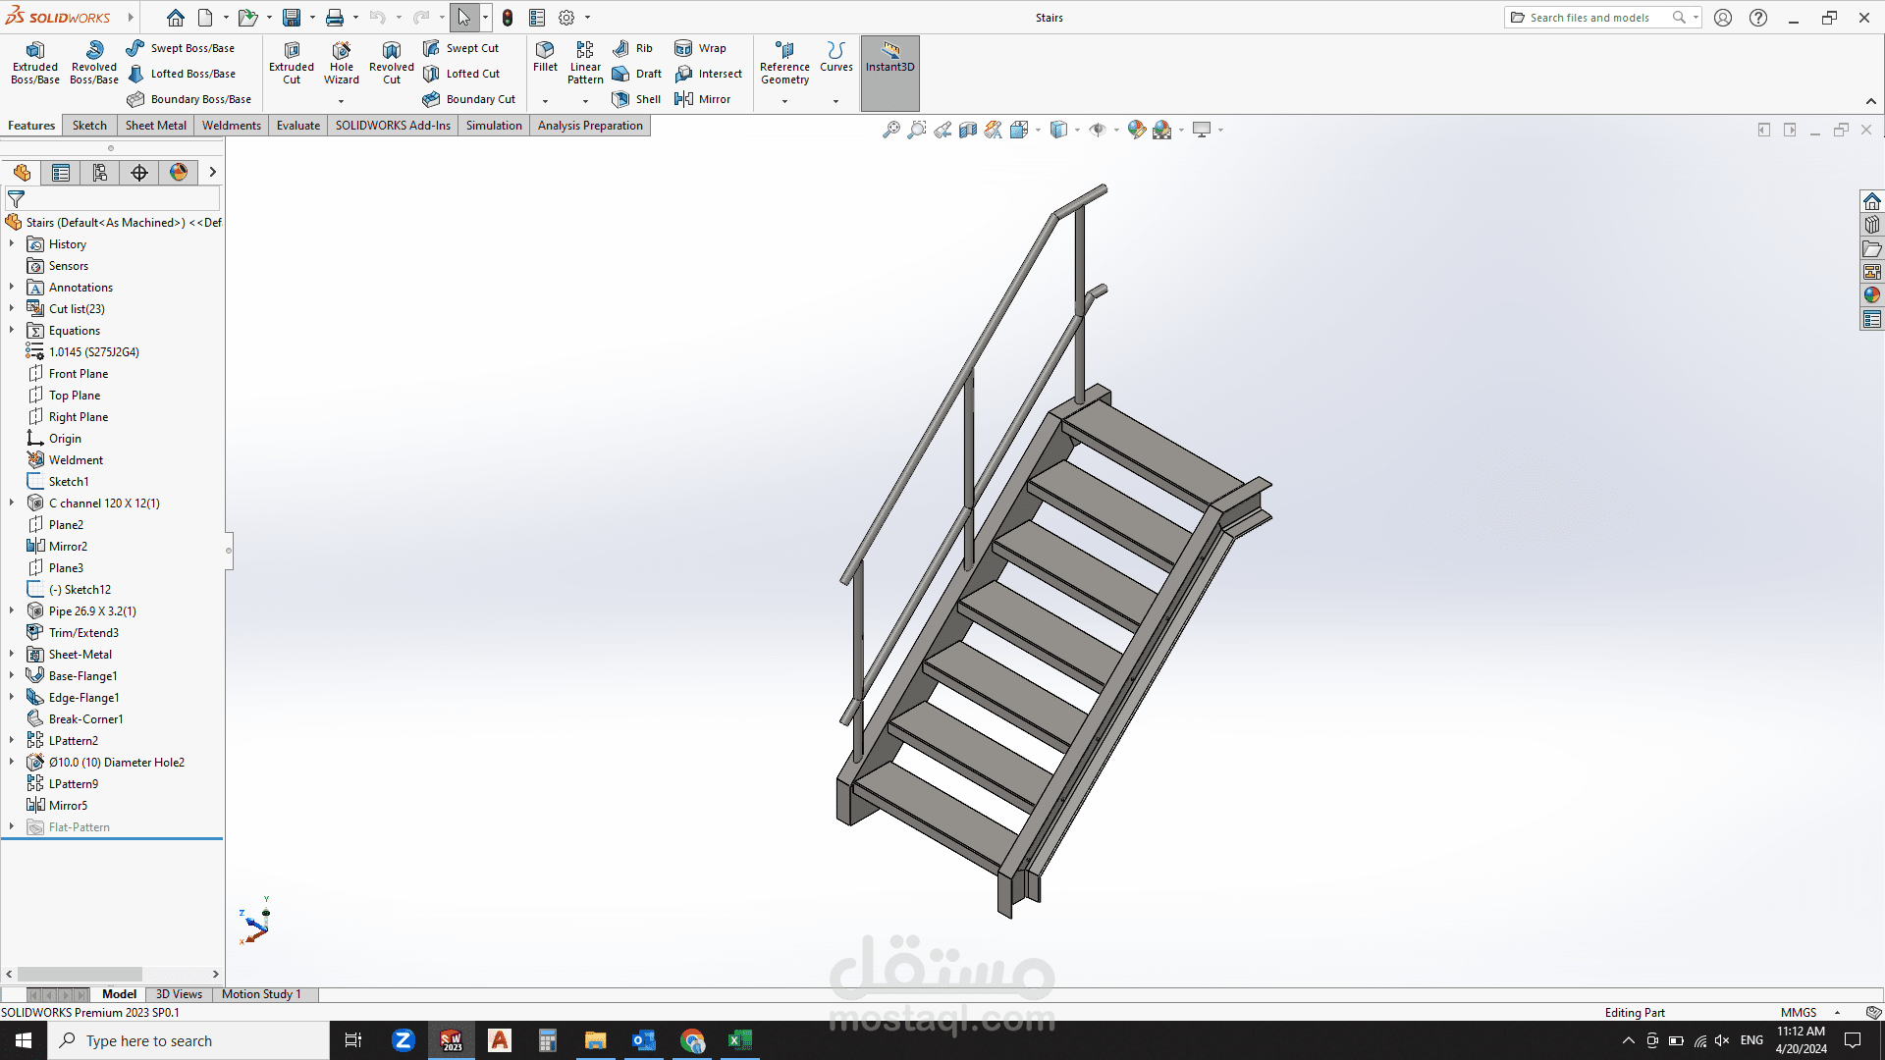Choose the Draft tool
This screenshot has width=1885, height=1060.
[x=636, y=74]
